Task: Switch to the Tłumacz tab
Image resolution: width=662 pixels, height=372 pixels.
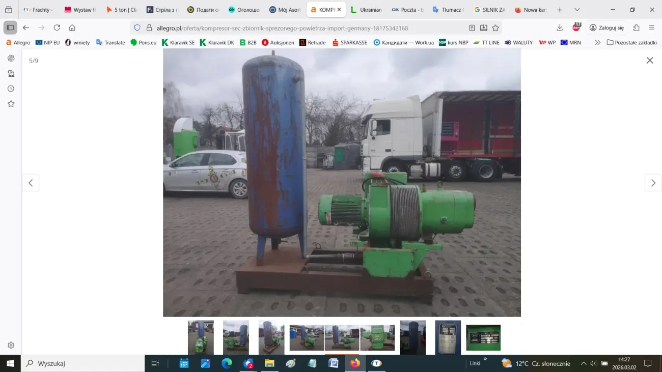Action: 447,9
